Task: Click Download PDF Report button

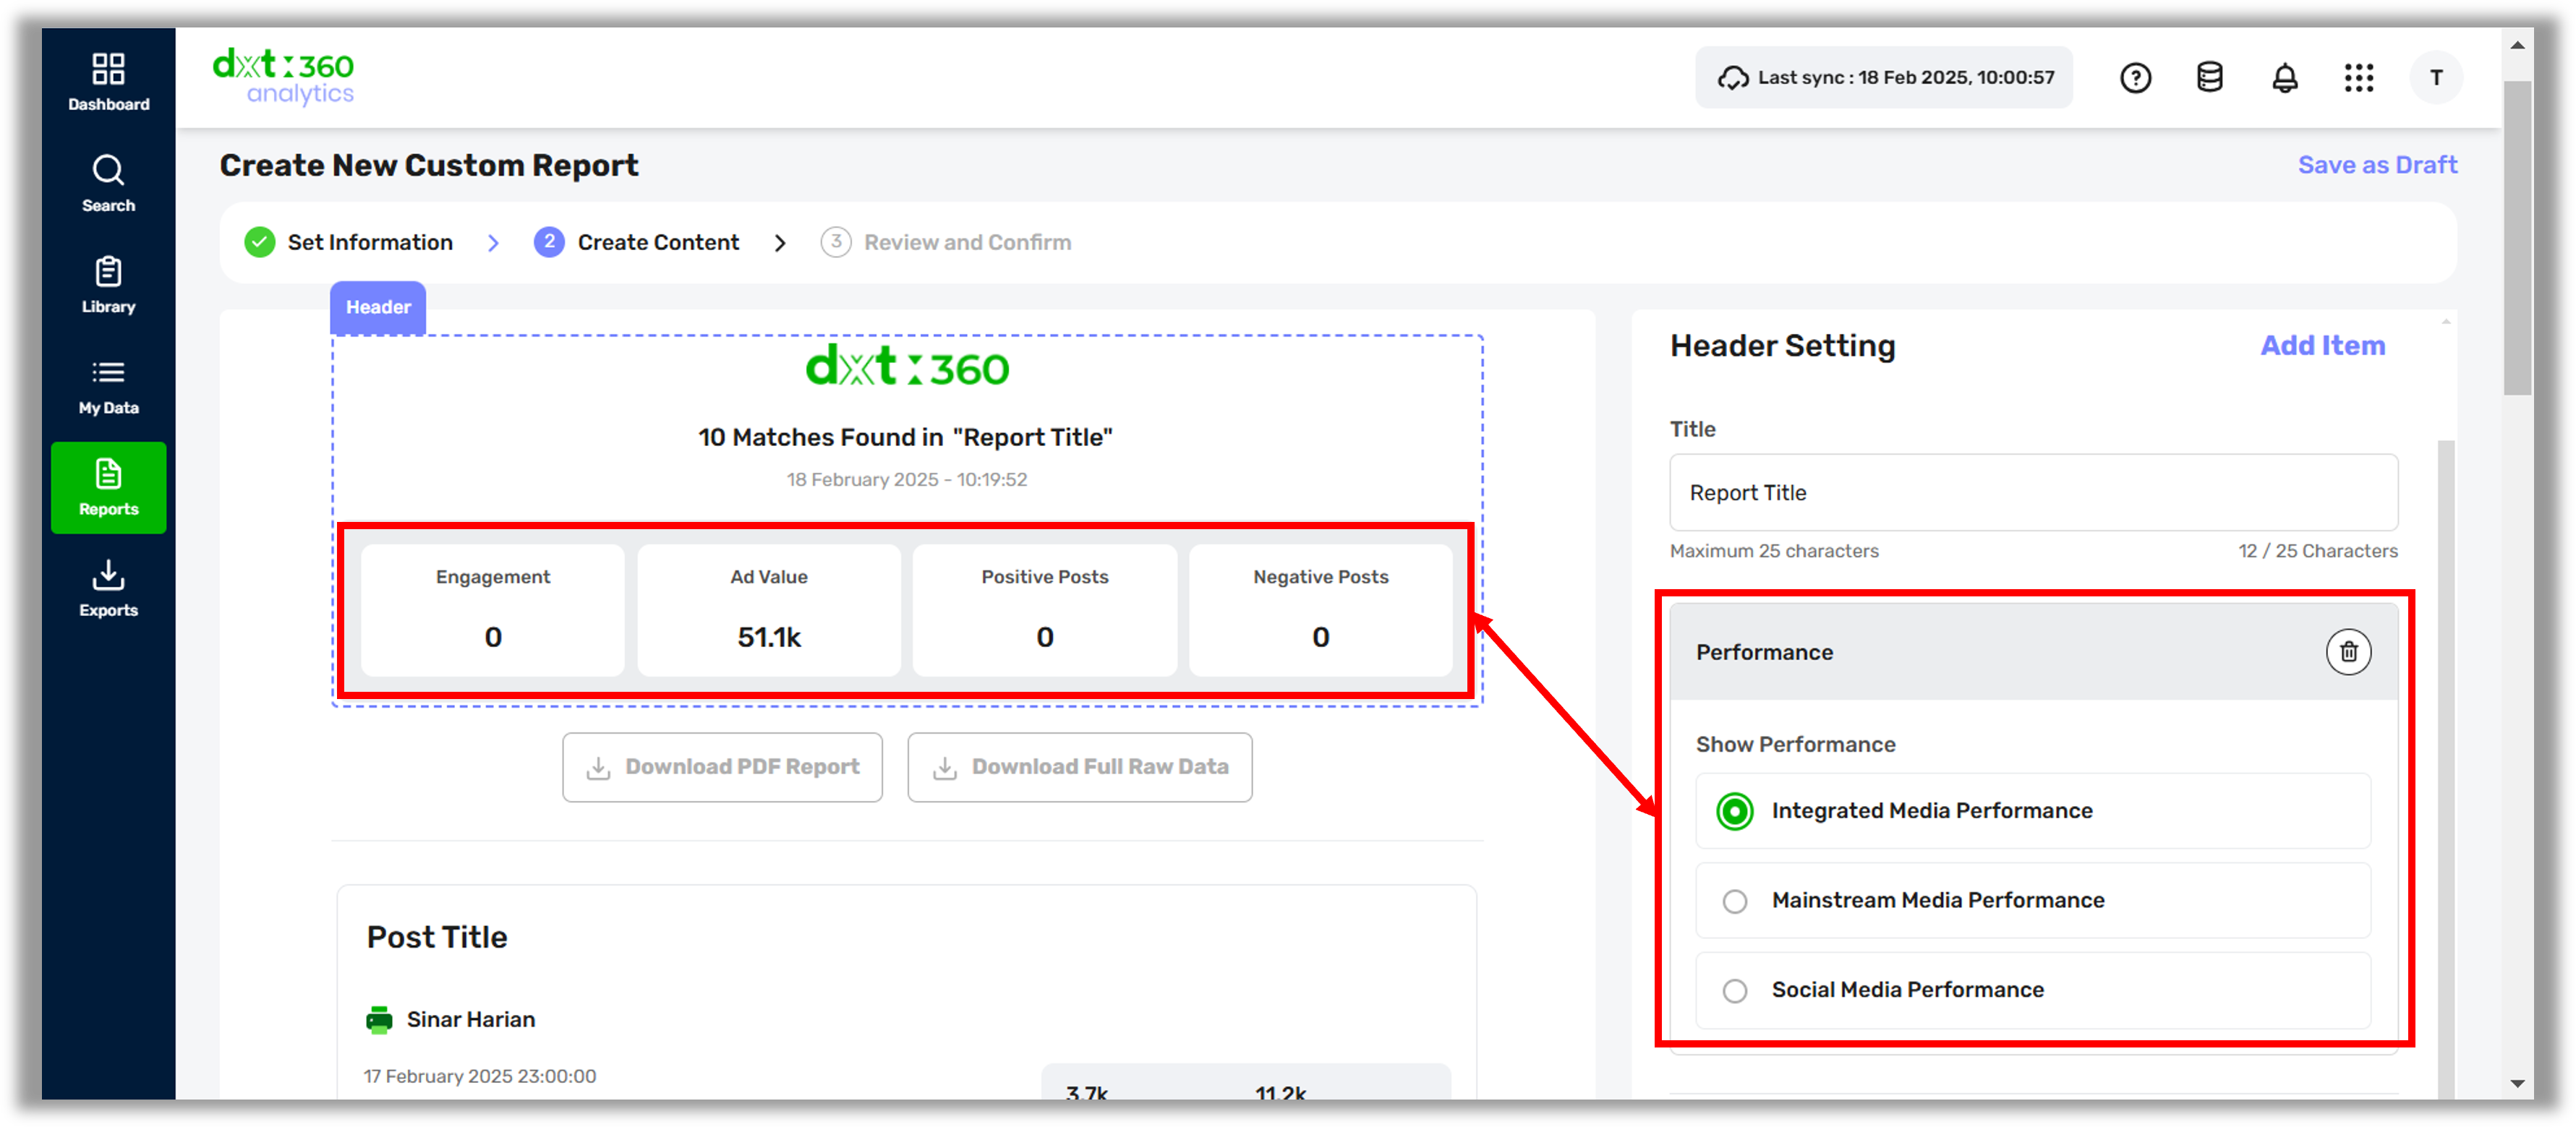Action: 722,767
